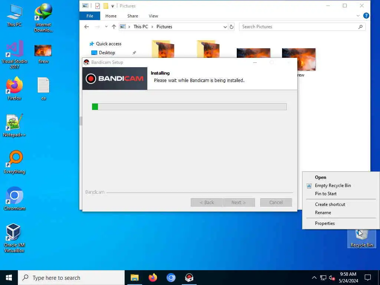Viewport: 380px width, 285px height.
Task: Click the Back button in Bandicam Setup
Action: [x=206, y=202]
